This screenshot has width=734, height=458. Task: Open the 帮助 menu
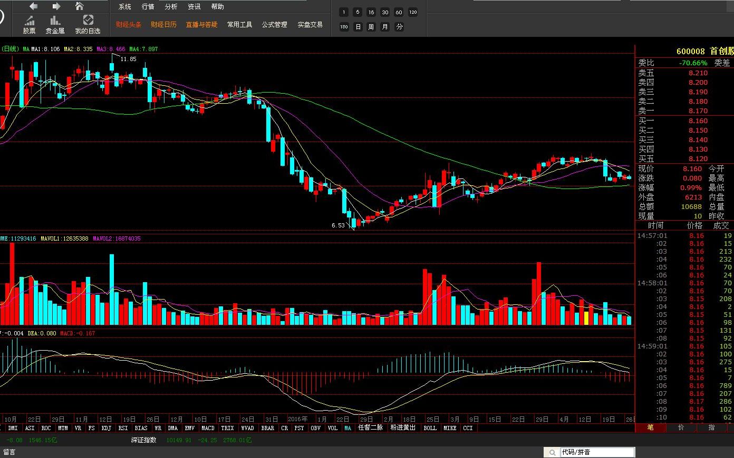(217, 7)
